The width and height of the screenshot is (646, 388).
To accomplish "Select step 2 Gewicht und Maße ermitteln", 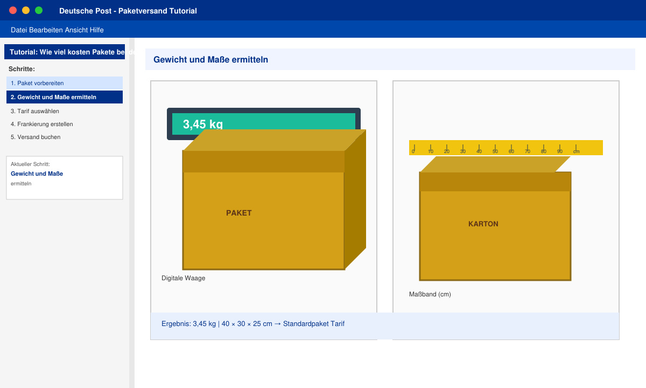I will [65, 97].
